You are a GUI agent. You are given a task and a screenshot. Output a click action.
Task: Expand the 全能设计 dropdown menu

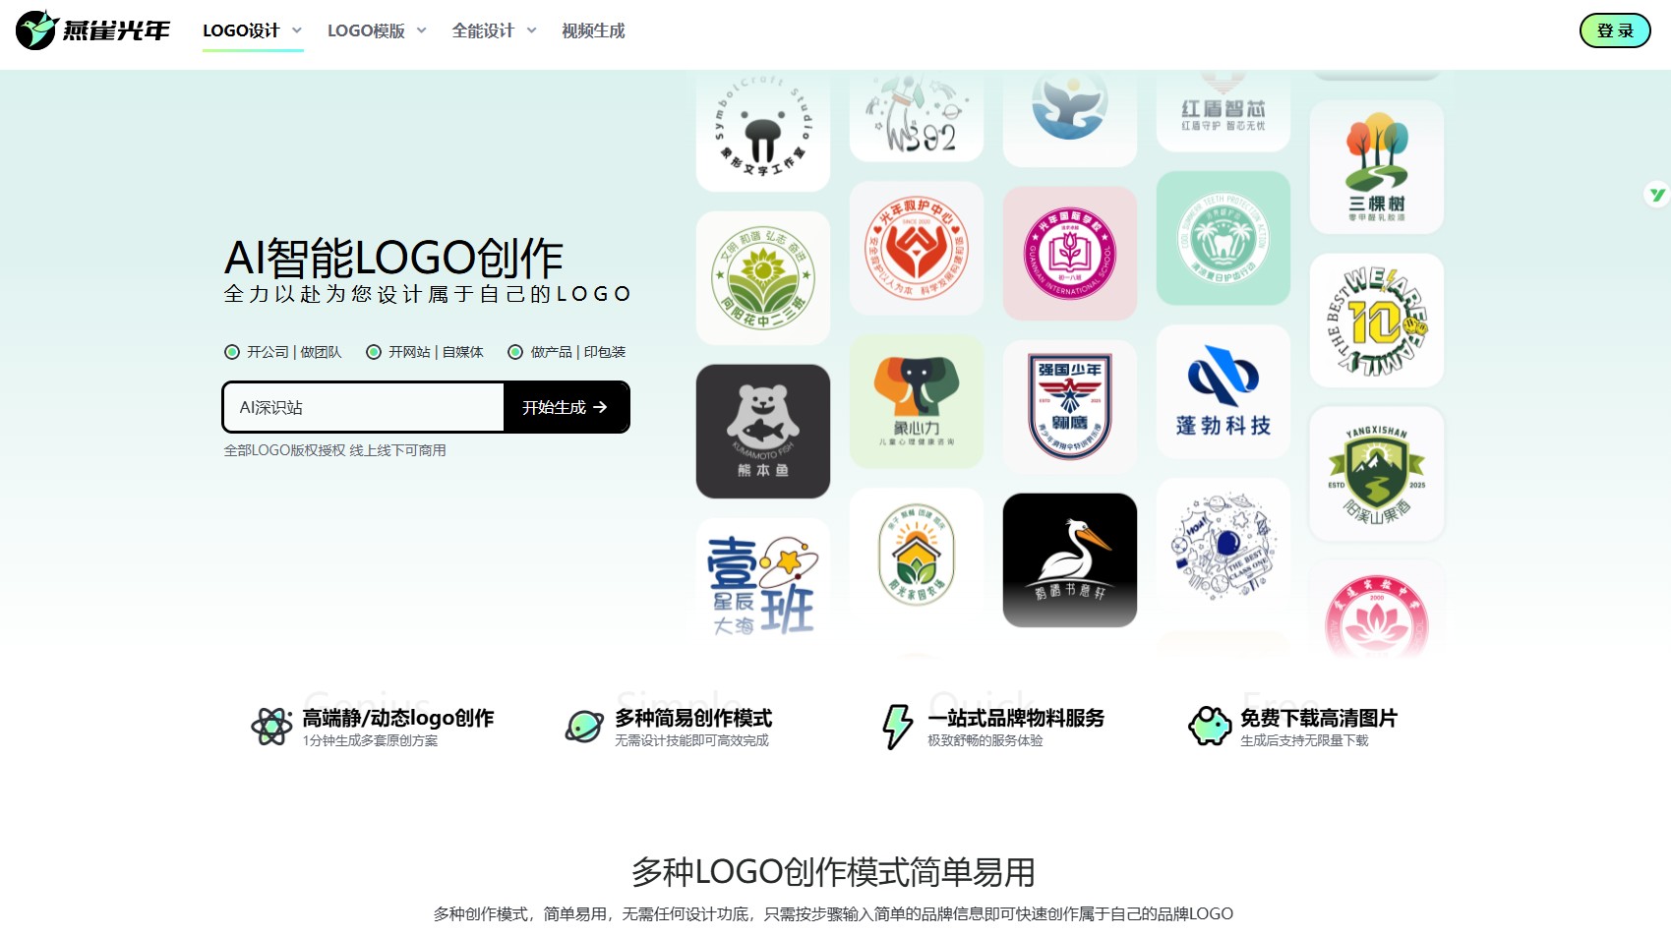[x=494, y=30]
